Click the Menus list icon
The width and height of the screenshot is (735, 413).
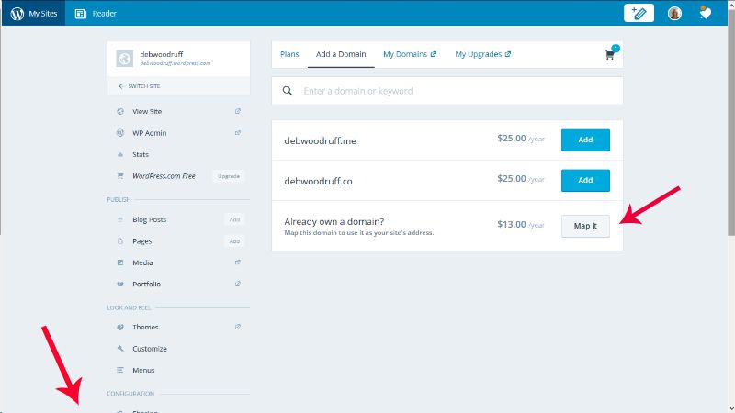pyautogui.click(x=120, y=370)
